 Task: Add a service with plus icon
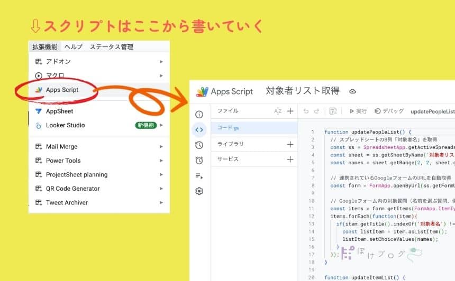coord(290,160)
